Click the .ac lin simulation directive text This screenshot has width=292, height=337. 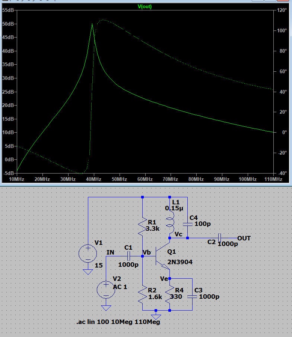point(118,322)
